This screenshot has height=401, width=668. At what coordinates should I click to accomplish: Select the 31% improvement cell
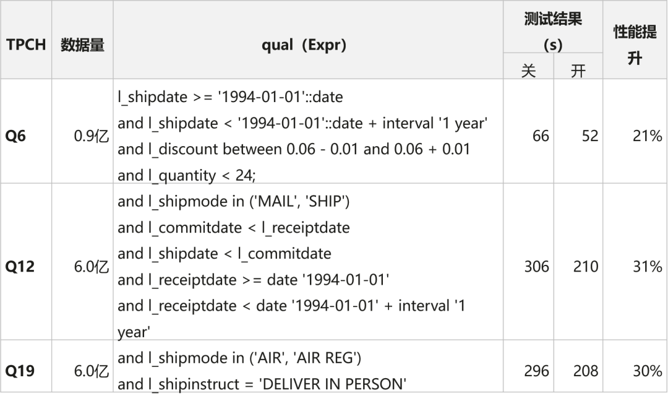[x=647, y=267]
